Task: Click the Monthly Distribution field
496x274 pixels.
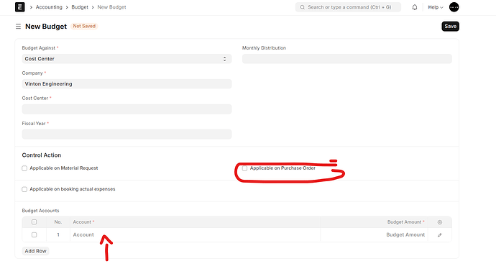Action: point(347,59)
